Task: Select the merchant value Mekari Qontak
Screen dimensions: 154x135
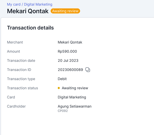Action: [70, 42]
